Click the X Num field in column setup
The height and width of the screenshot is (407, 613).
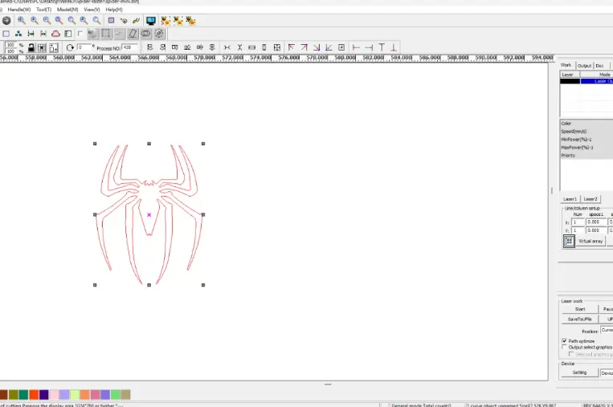pyautogui.click(x=578, y=222)
